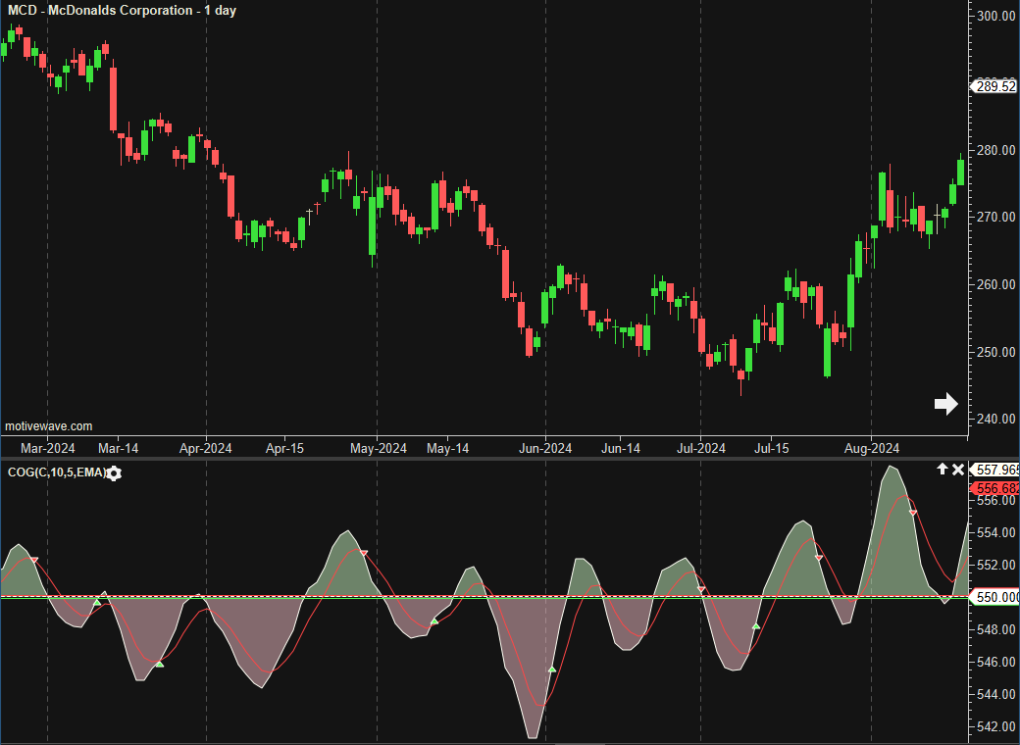This screenshot has height=745, width=1020.
Task: Click the Aug-2024 date on time axis
Action: point(872,449)
